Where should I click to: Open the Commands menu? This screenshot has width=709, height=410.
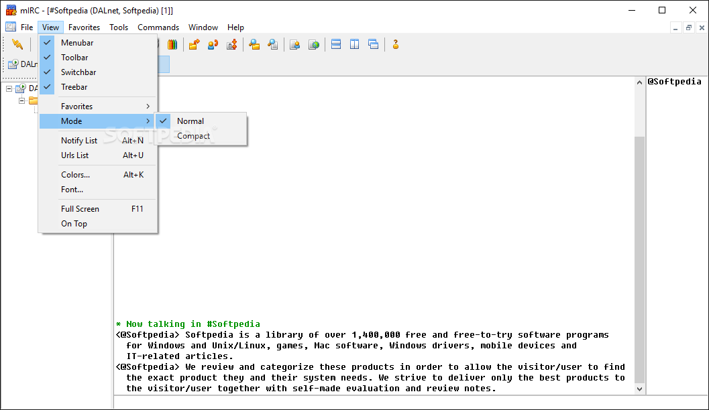point(158,27)
